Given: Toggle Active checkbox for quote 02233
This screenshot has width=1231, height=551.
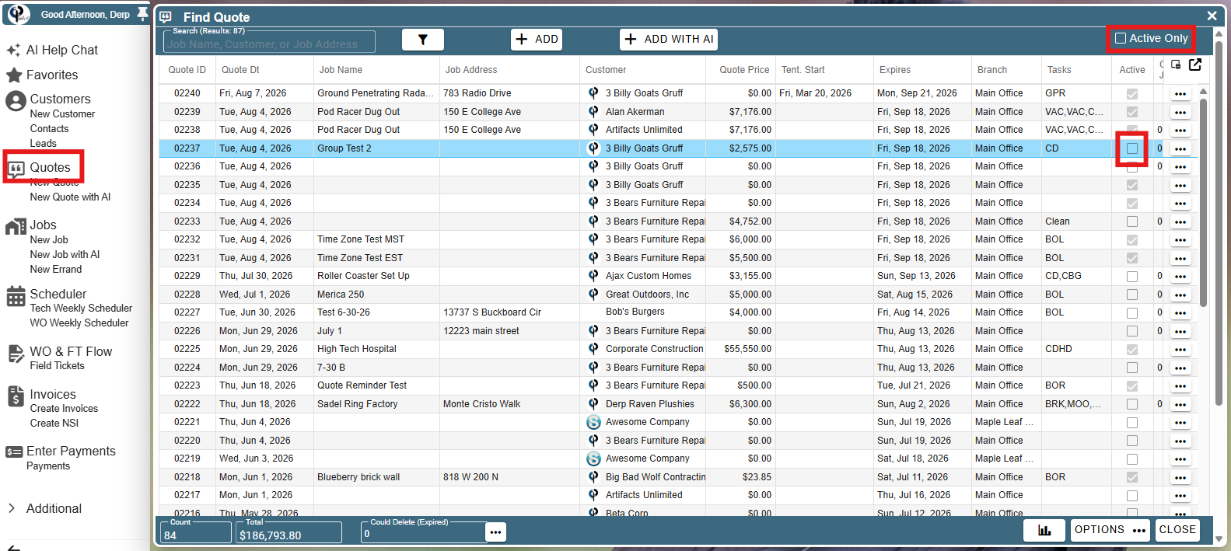Looking at the screenshot, I should [1132, 221].
